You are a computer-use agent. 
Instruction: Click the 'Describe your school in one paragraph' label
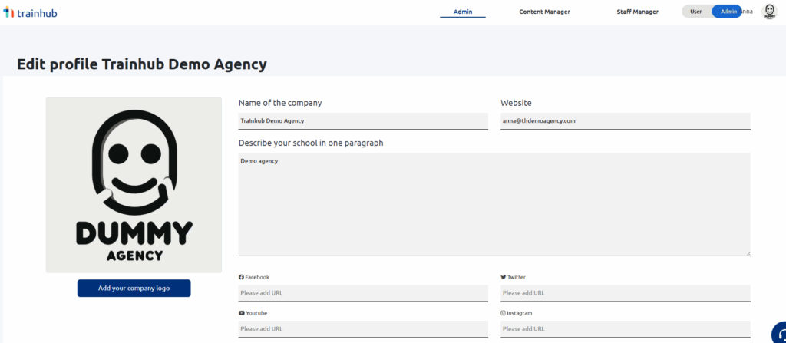311,143
